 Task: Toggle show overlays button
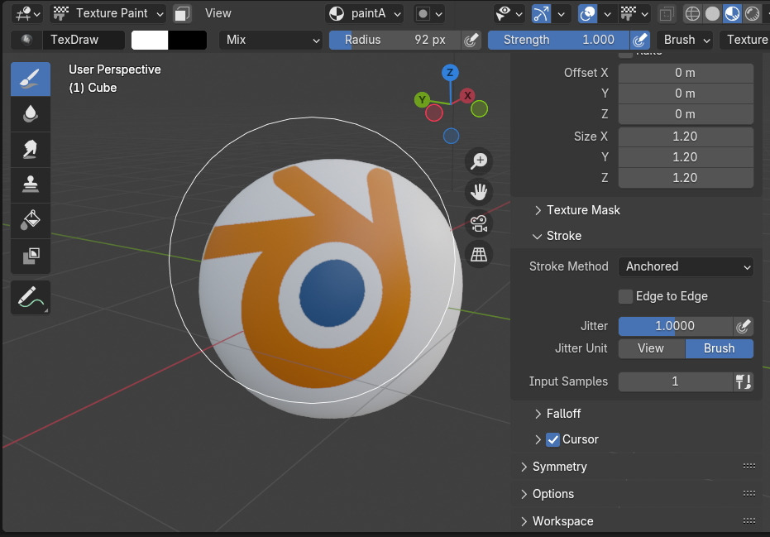pyautogui.click(x=587, y=14)
